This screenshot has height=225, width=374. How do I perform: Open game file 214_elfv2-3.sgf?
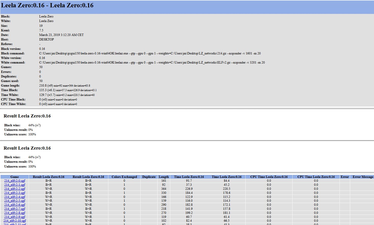pos(15,193)
